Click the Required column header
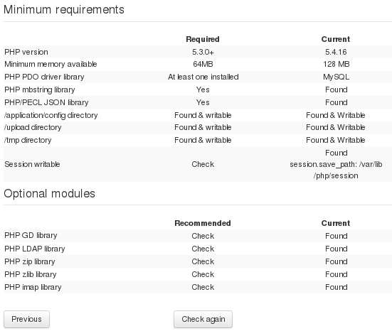 click(x=203, y=39)
